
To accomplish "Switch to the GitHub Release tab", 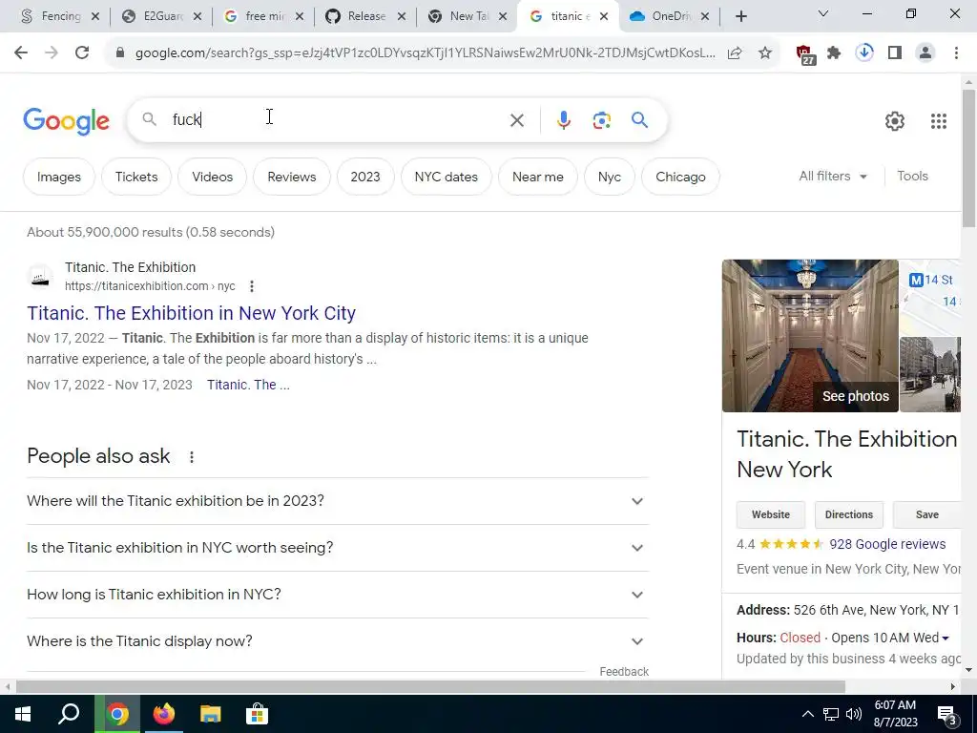I will pyautogui.click(x=366, y=16).
